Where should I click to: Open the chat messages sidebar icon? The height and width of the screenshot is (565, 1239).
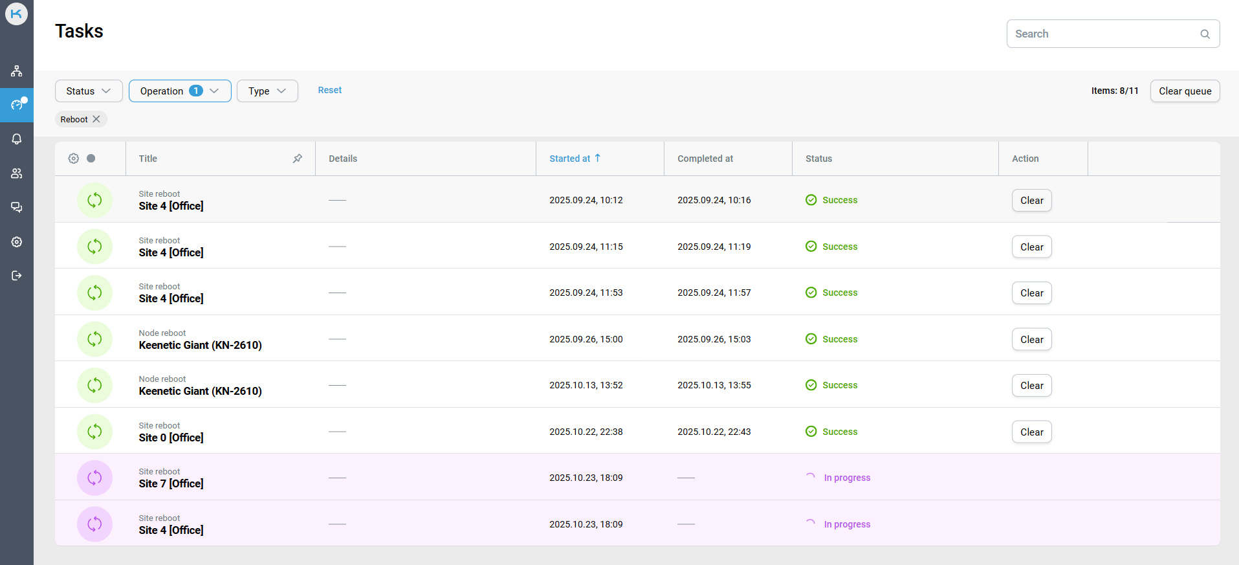17,207
